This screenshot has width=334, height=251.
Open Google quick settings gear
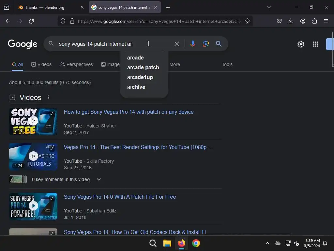[x=300, y=44]
